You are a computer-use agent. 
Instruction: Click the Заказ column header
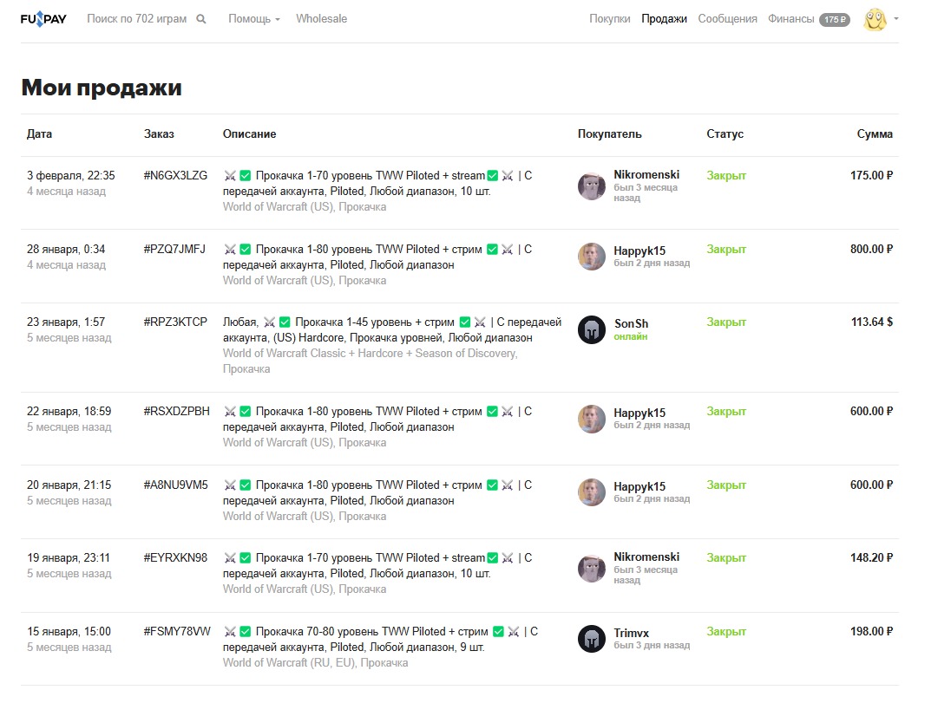159,134
